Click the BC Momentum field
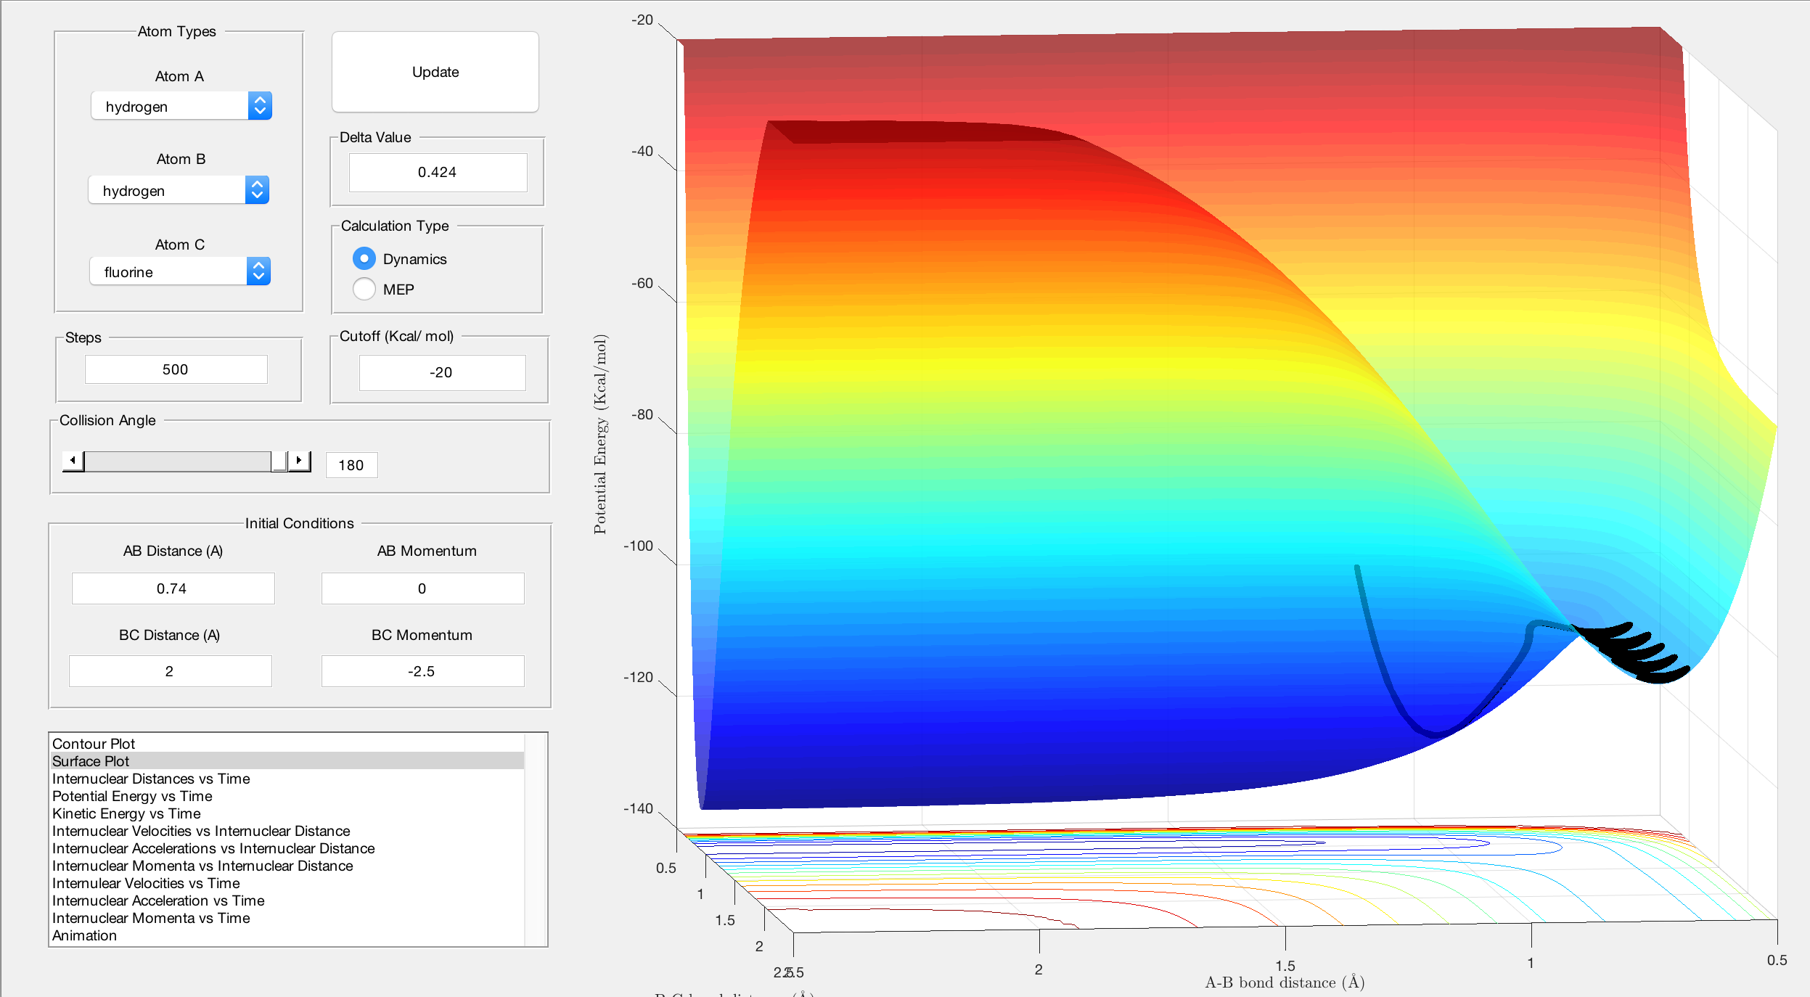 (x=422, y=671)
